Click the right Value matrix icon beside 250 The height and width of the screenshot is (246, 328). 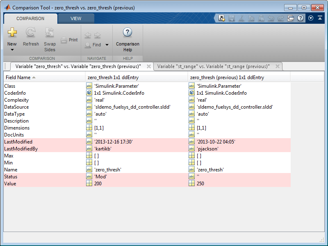[x=191, y=183]
